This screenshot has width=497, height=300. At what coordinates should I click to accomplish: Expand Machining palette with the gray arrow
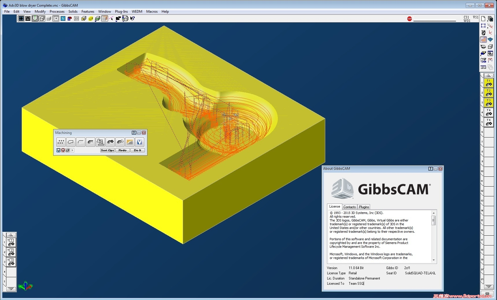pyautogui.click(x=73, y=150)
